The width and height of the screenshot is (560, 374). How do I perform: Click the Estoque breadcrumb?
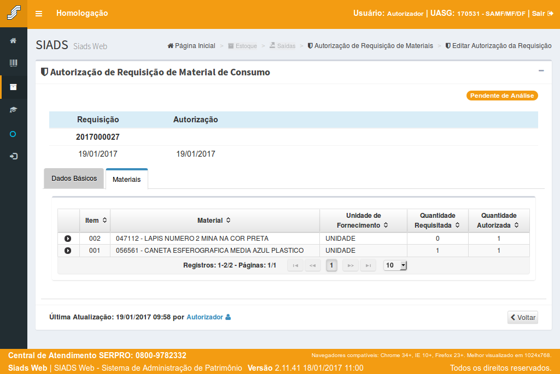[x=242, y=46]
